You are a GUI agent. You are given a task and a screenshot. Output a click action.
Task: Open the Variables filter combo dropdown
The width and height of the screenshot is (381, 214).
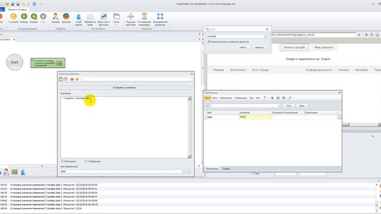point(280,106)
